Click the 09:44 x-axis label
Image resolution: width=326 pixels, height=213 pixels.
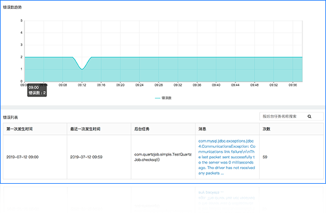236,85
